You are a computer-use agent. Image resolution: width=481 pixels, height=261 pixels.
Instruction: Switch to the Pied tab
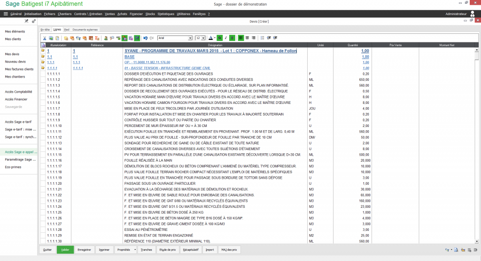click(67, 30)
